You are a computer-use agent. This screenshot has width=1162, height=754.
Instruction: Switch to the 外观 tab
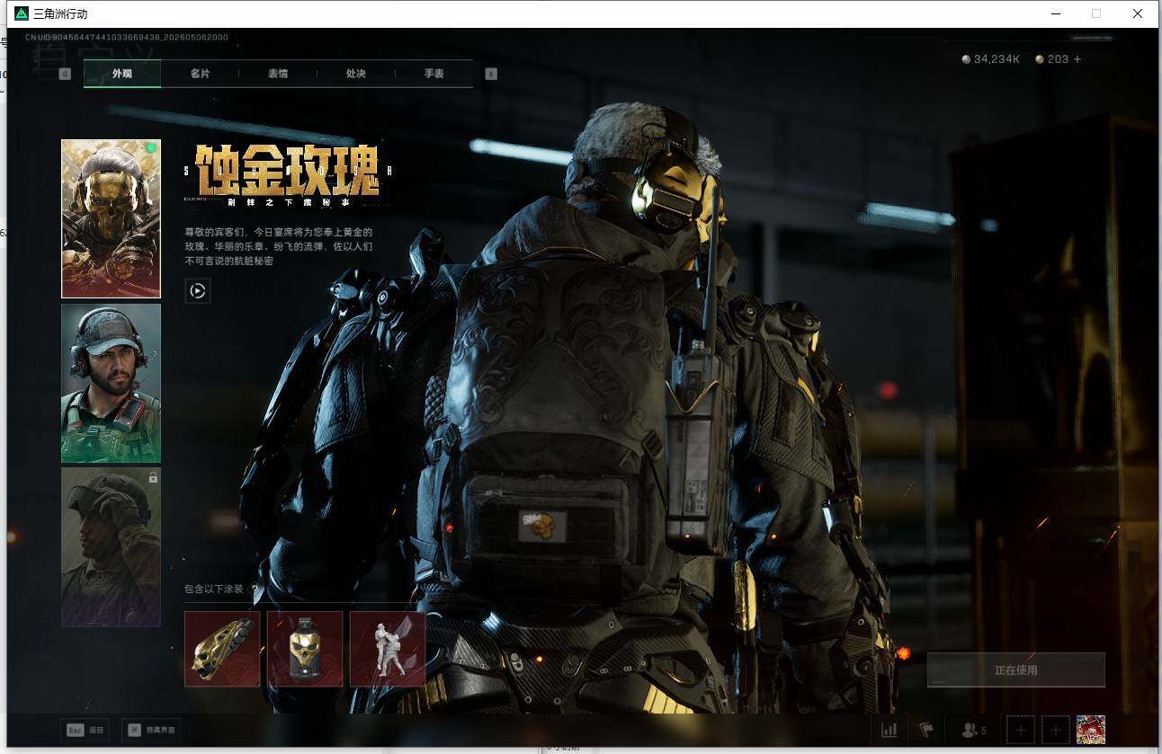tap(122, 74)
